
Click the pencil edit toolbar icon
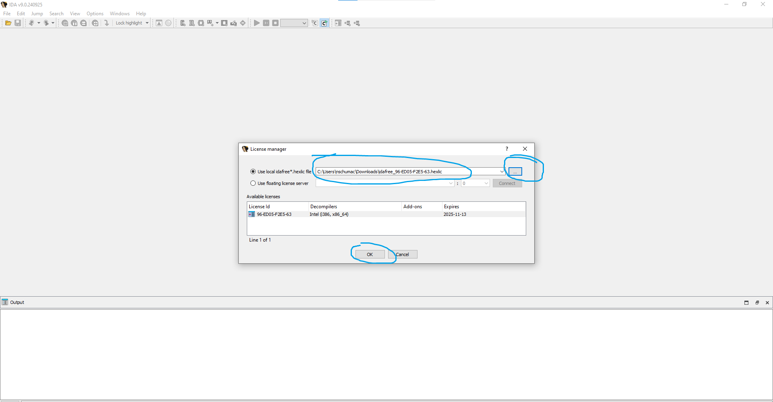[x=234, y=23]
